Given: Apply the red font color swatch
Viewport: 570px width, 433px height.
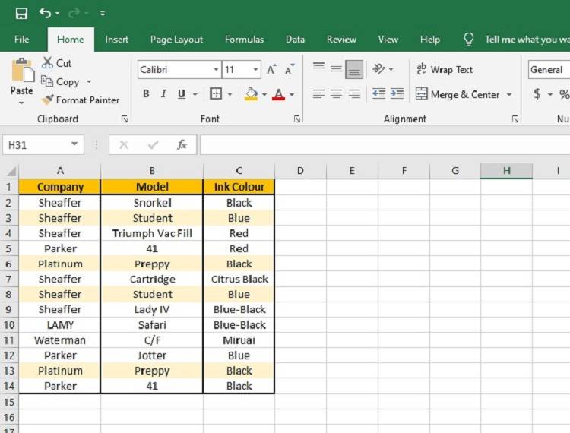Looking at the screenshot, I should 278,94.
